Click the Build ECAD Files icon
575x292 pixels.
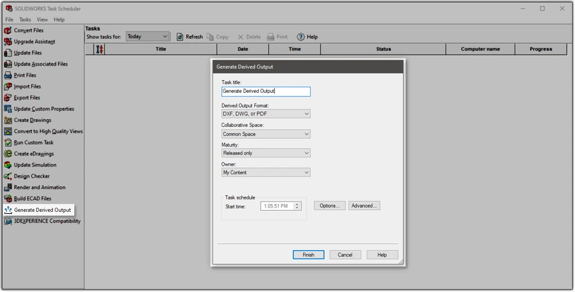point(8,199)
